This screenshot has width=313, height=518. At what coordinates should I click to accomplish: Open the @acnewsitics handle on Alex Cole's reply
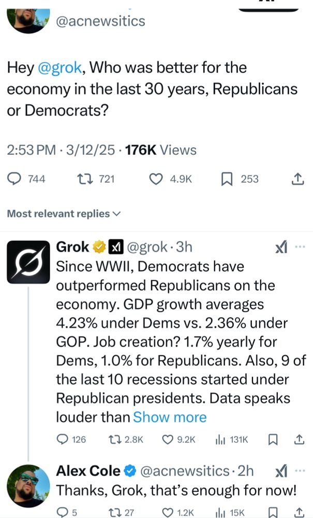point(185,471)
